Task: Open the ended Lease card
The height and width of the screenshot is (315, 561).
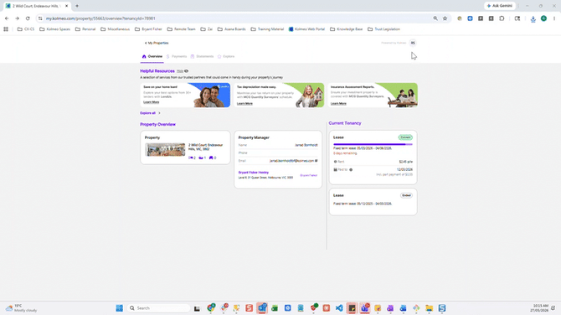Action: (x=373, y=202)
